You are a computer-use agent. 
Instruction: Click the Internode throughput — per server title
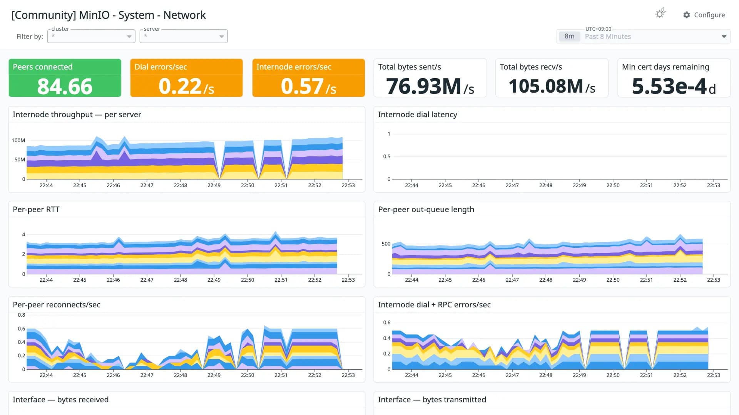tap(77, 115)
